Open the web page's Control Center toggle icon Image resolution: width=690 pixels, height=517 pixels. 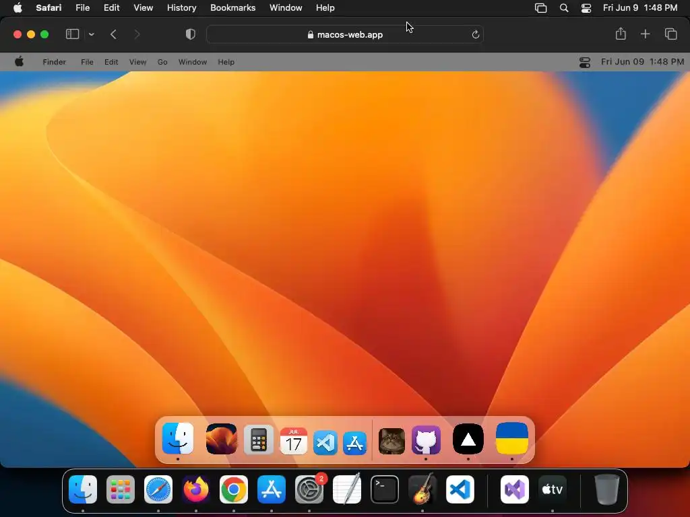click(x=585, y=63)
